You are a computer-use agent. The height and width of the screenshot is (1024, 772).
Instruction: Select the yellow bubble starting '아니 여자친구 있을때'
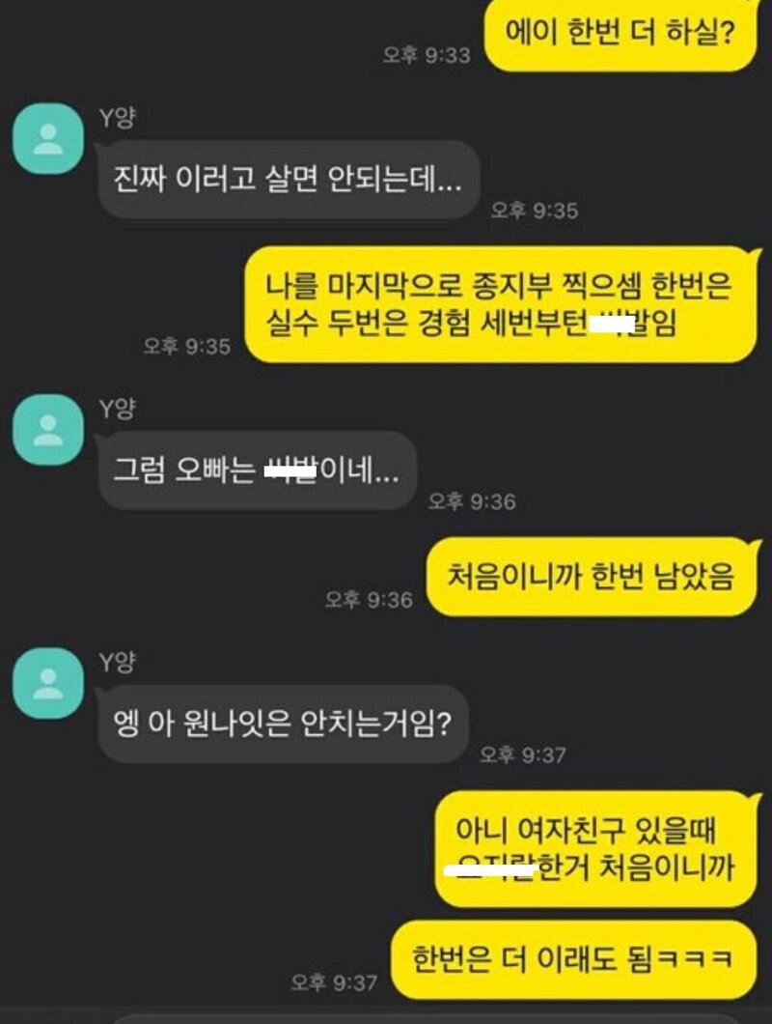596,849
